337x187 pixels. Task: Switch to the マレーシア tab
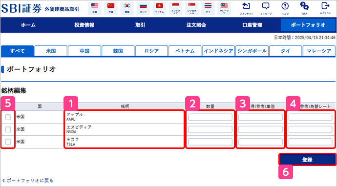[x=319, y=51]
